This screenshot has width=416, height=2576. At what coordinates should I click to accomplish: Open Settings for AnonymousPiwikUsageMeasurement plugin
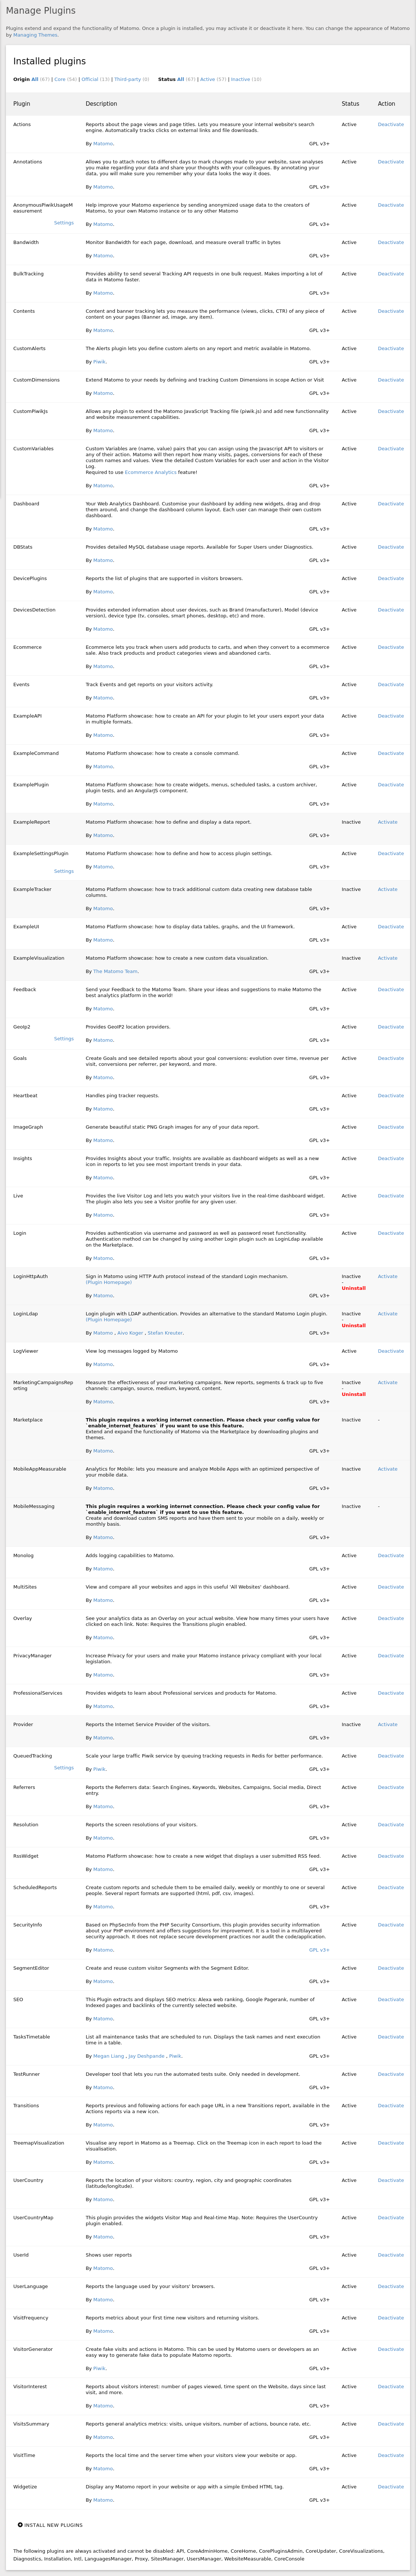(x=64, y=223)
